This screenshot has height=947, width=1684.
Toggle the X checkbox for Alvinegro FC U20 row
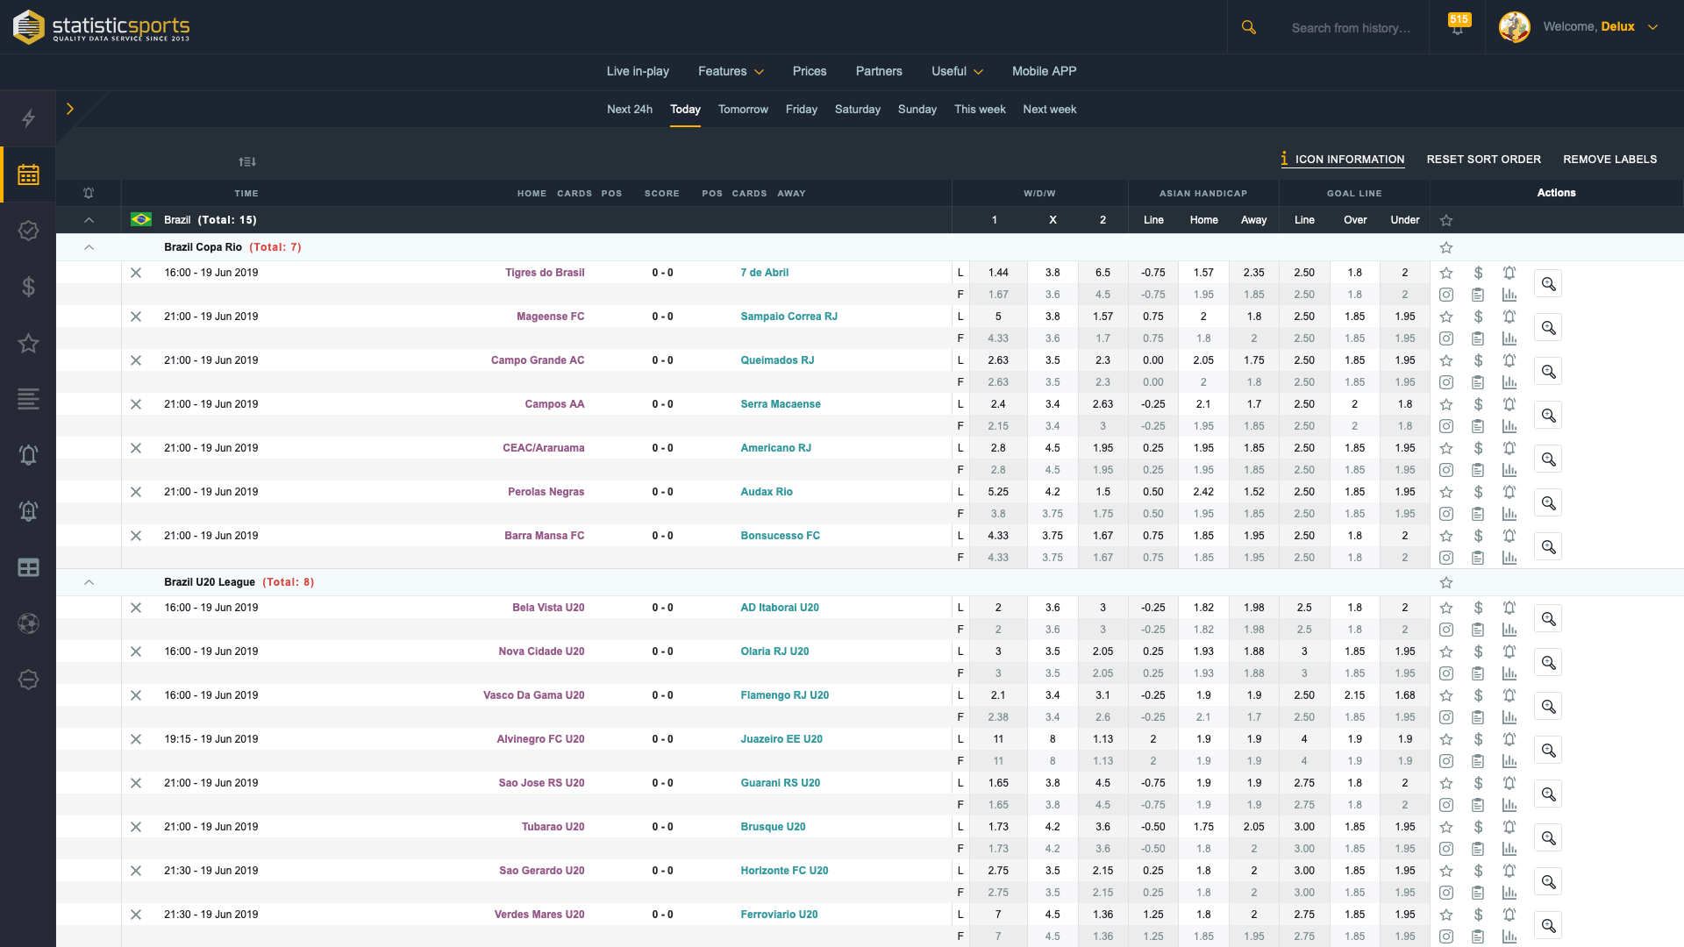click(x=133, y=739)
